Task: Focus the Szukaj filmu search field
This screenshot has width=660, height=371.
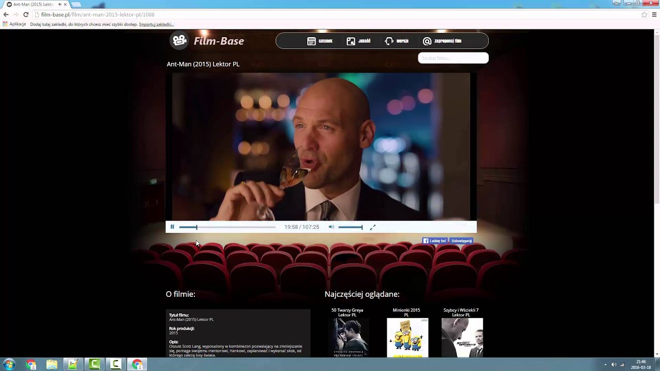Action: 453,58
